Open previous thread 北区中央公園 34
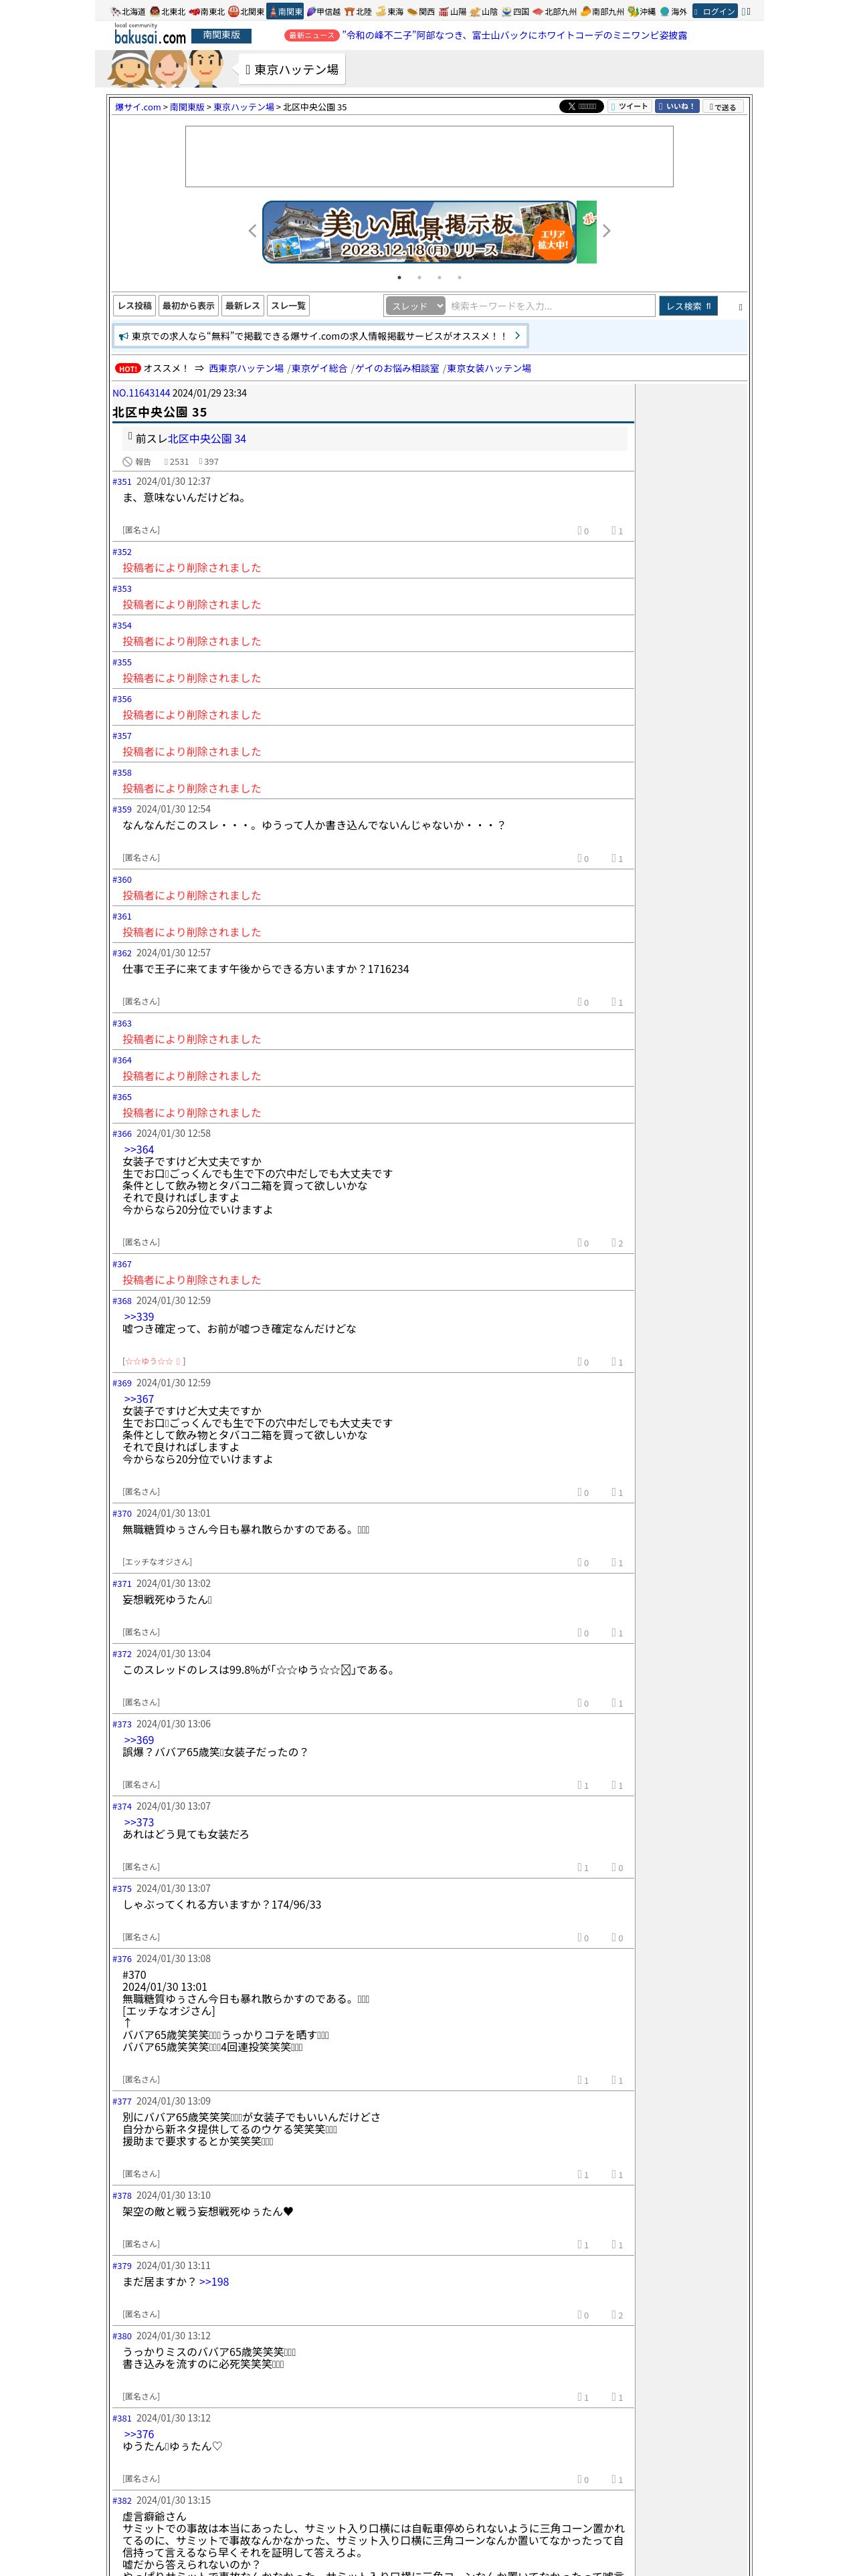859x2576 pixels. click(x=207, y=439)
